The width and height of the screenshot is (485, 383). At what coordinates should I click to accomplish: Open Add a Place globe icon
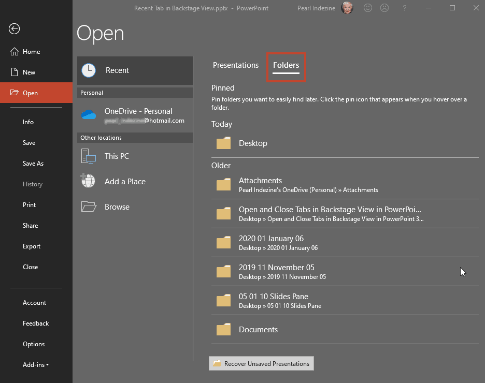pyautogui.click(x=88, y=181)
